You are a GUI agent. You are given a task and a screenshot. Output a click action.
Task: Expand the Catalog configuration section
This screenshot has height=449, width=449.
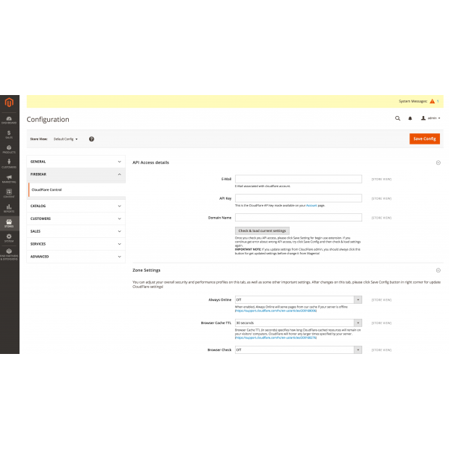click(76, 206)
